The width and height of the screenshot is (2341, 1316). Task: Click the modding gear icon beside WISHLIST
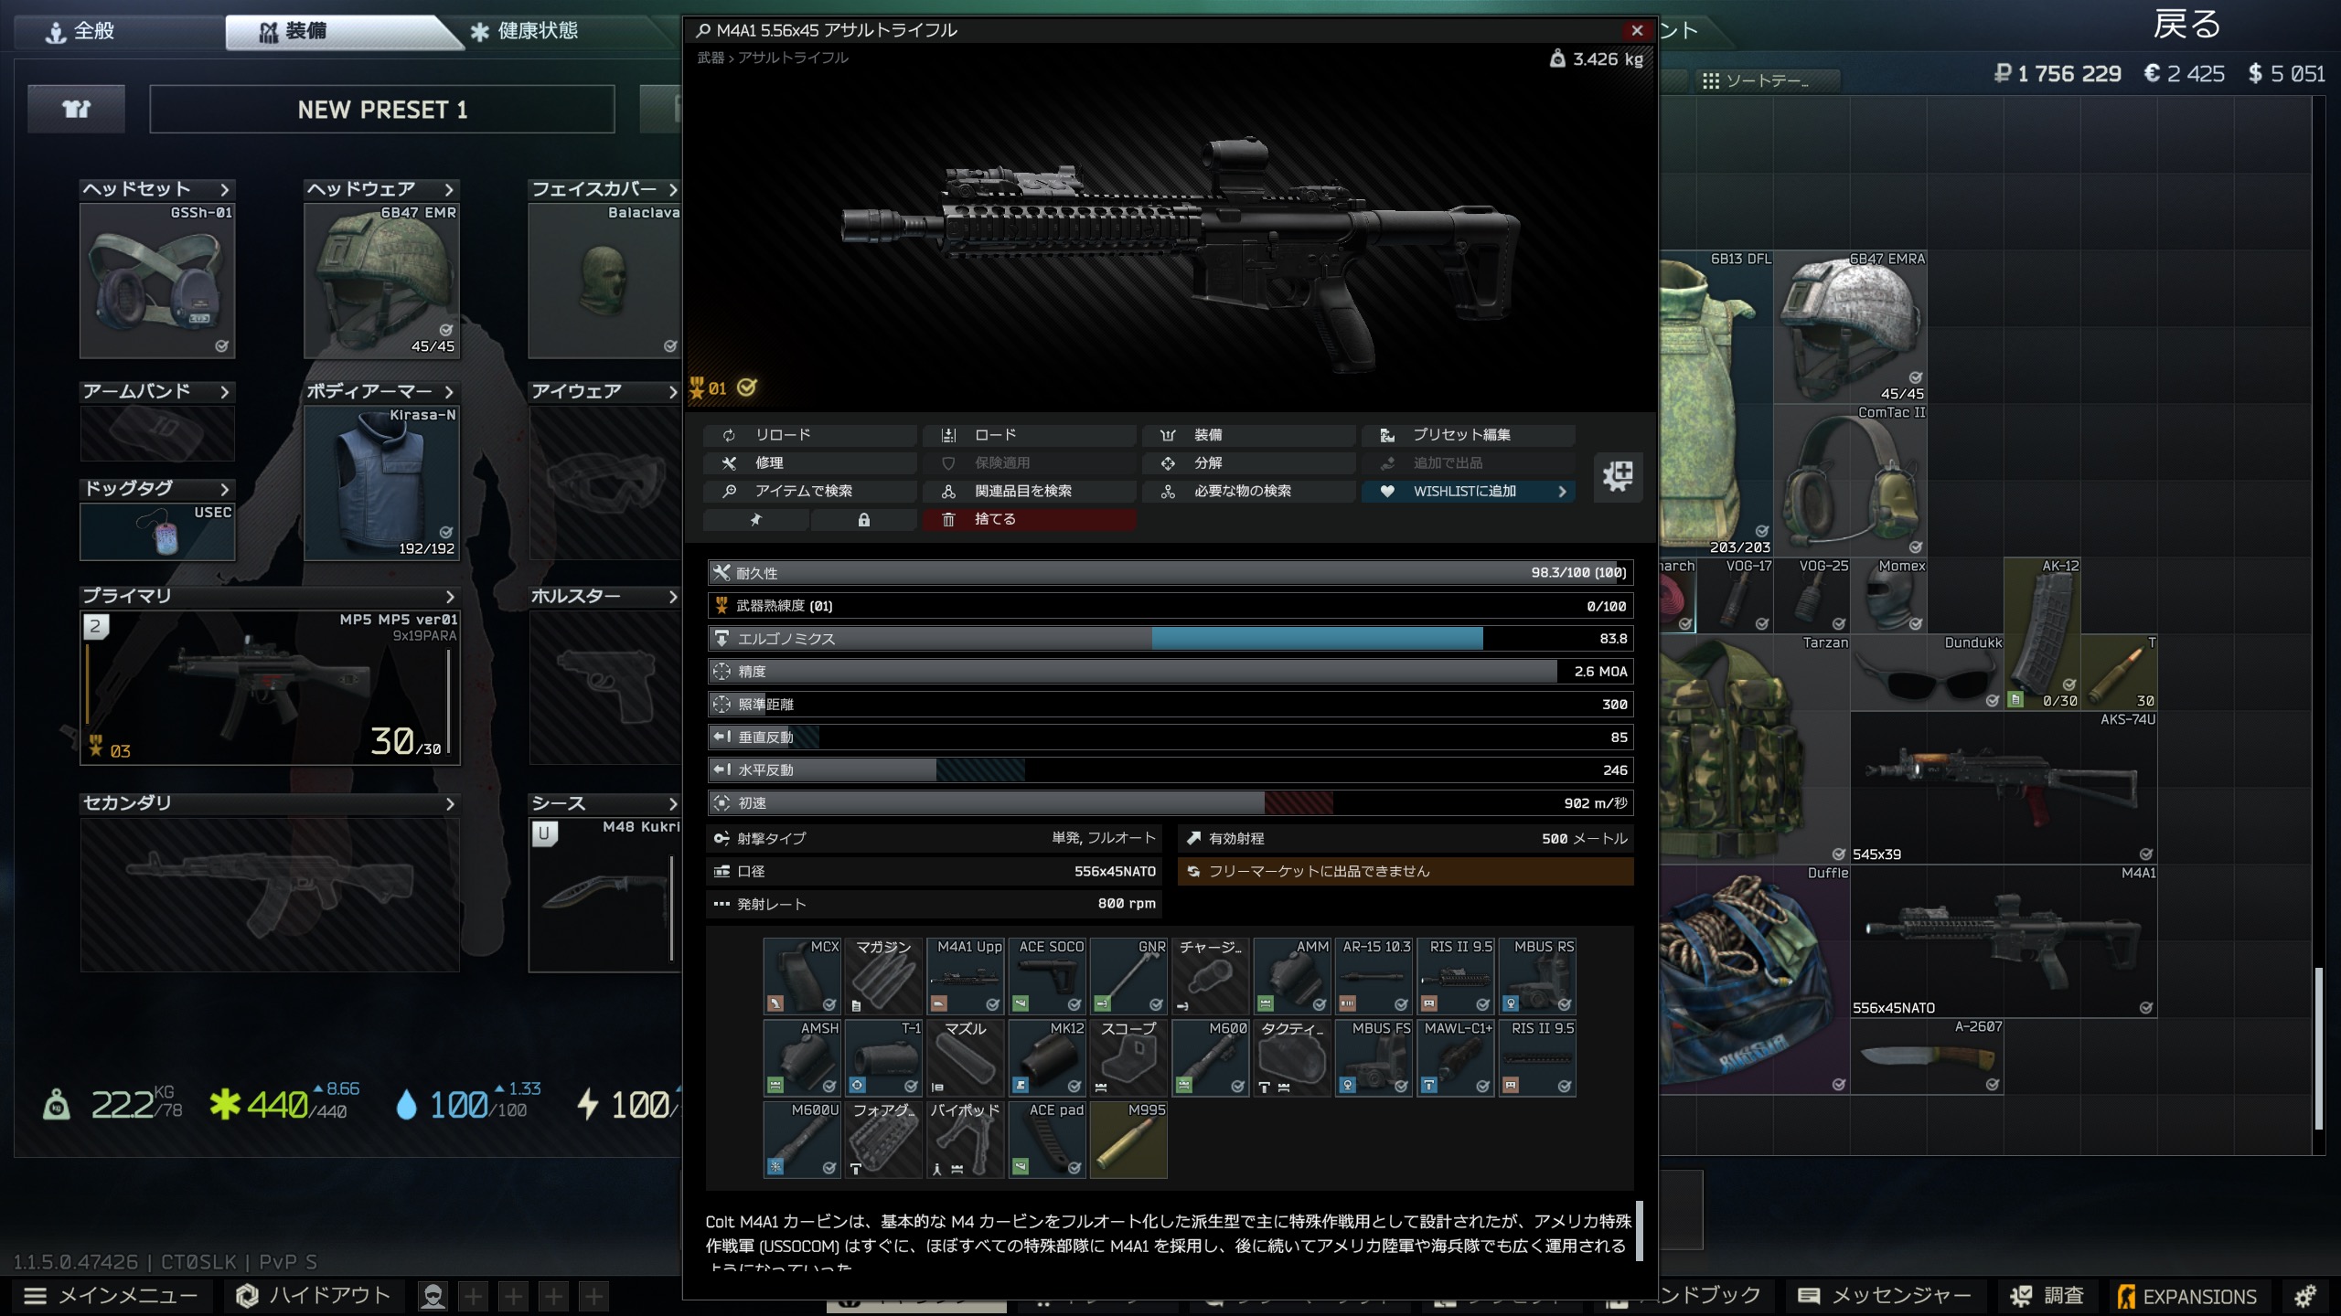[1617, 476]
